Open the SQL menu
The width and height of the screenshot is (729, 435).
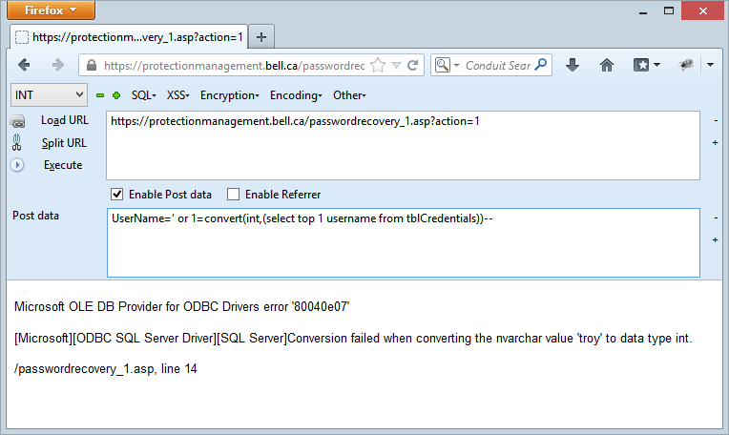pyautogui.click(x=144, y=95)
